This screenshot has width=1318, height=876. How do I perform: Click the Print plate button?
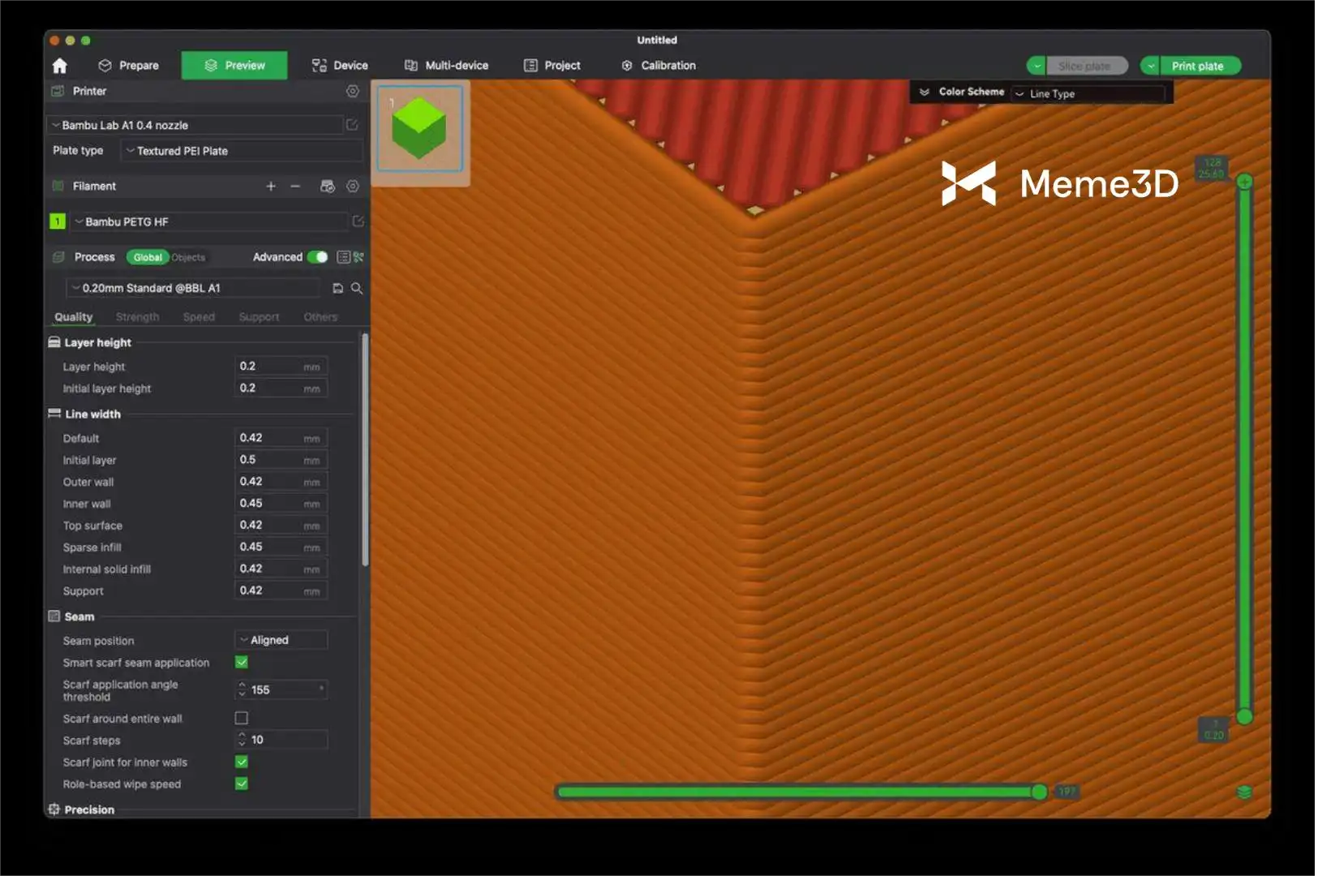point(1197,67)
